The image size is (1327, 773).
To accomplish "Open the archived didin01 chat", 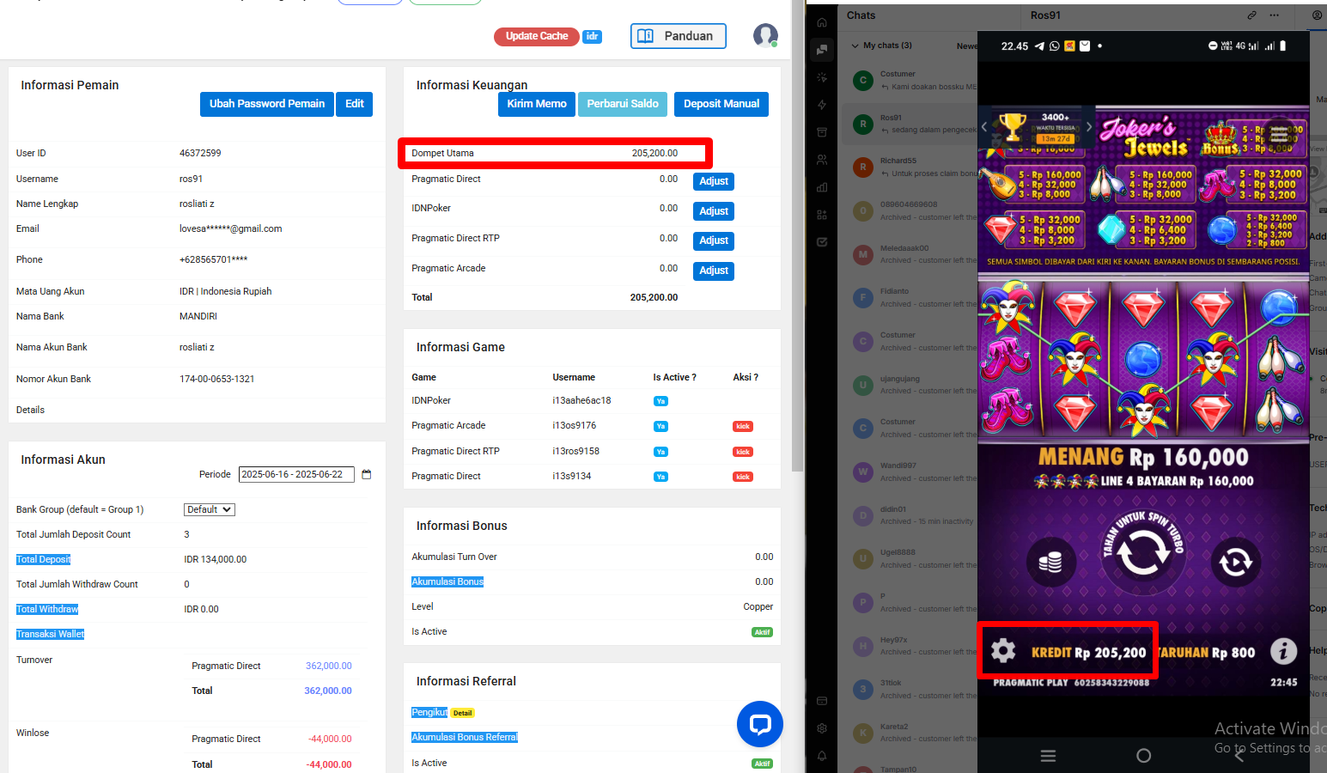I will pos(908,515).
